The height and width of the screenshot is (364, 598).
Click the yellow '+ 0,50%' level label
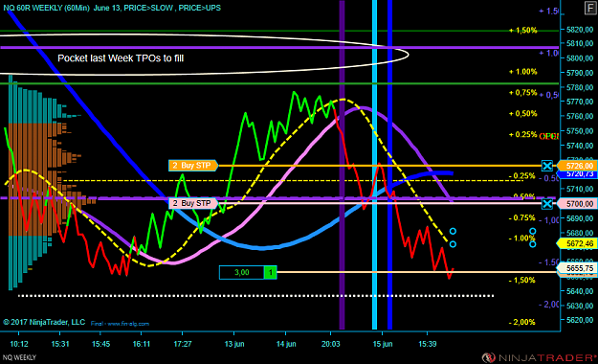522,114
